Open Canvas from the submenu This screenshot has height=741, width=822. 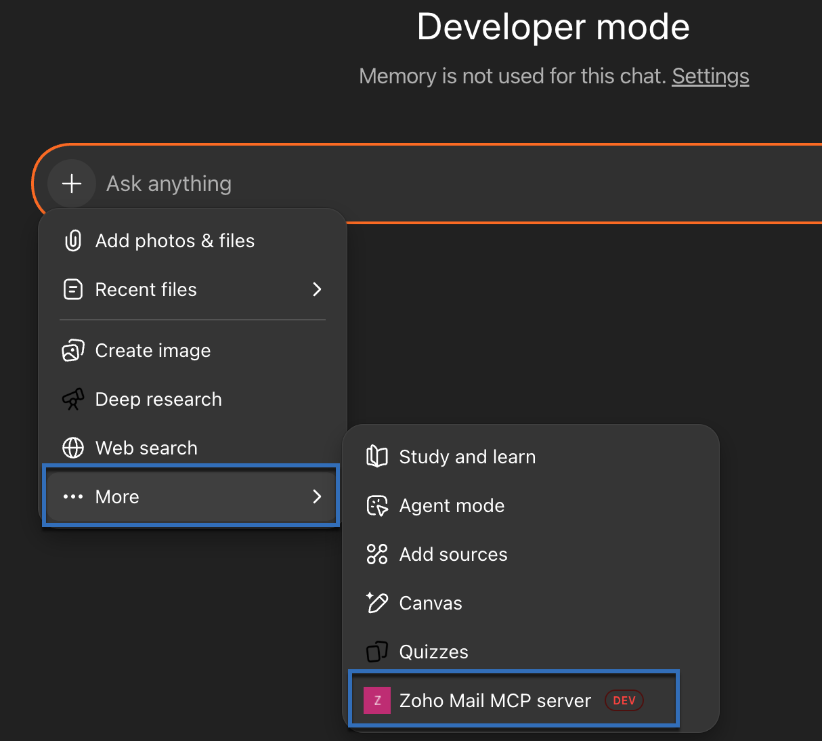click(531, 603)
